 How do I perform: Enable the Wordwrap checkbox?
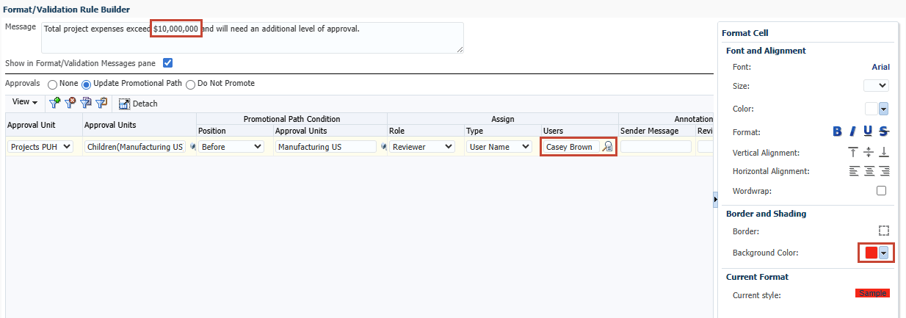click(881, 191)
